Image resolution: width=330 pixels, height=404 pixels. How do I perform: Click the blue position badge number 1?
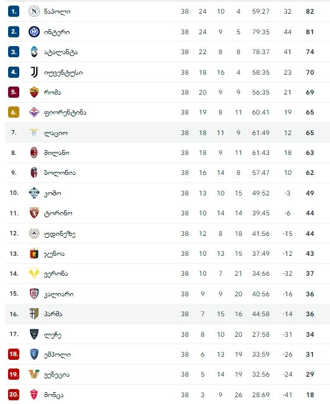tap(14, 11)
